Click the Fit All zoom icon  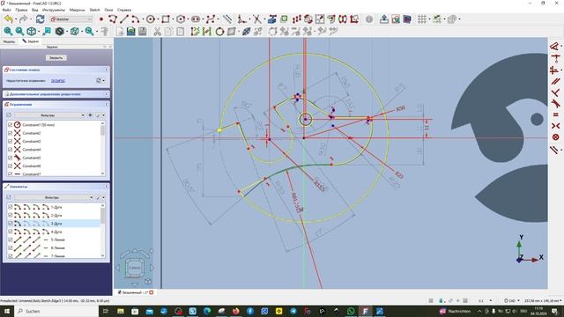[x=8, y=32]
